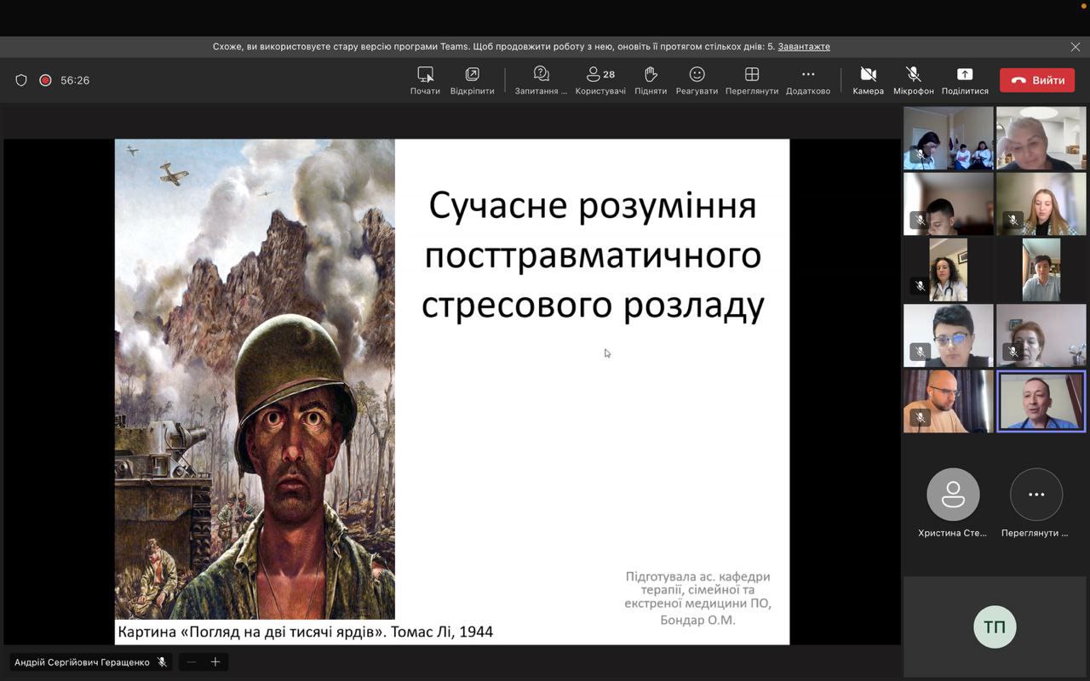Zoom in shared content with plus
Viewport: 1090px width, 681px height.
[215, 661]
